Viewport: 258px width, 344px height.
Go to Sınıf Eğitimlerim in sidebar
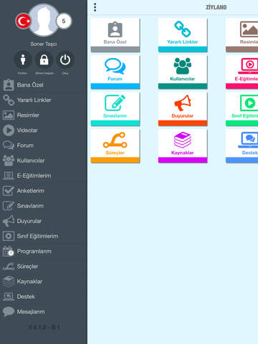point(44,236)
